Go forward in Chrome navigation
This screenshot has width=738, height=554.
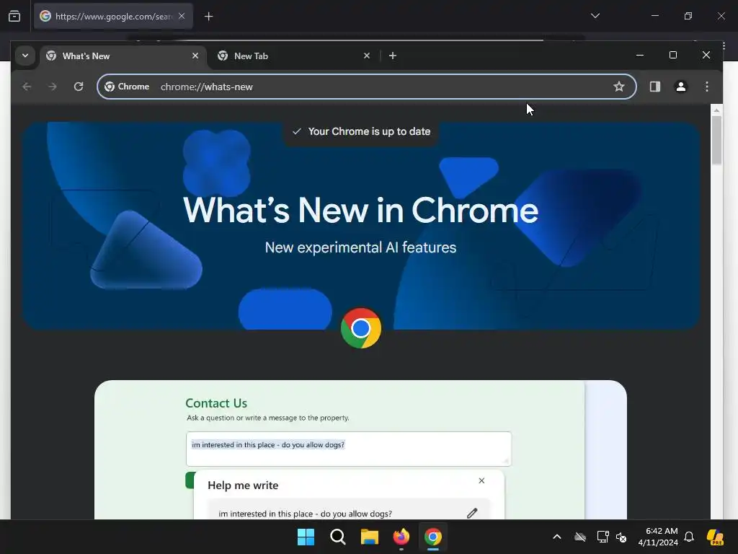[x=53, y=87]
